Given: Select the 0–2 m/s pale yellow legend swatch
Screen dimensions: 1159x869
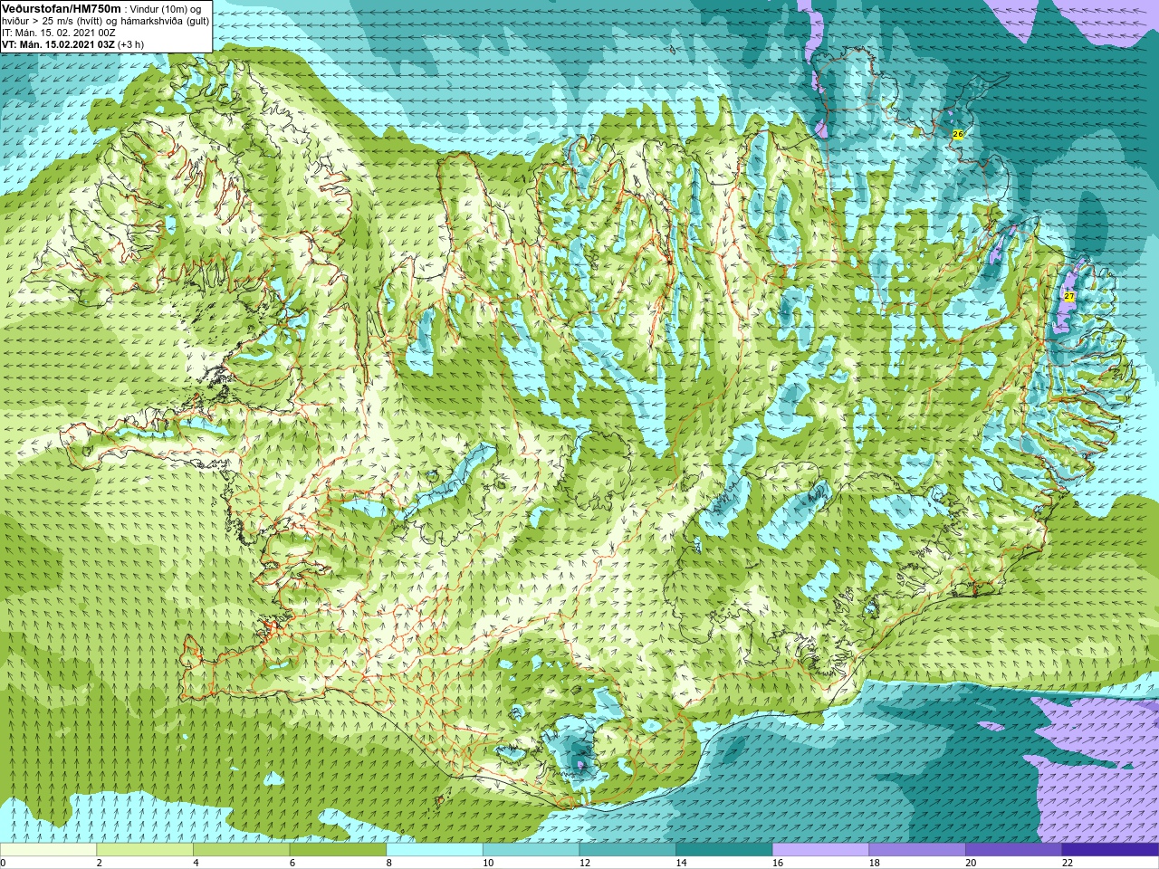Looking at the screenshot, I should coord(48,850).
